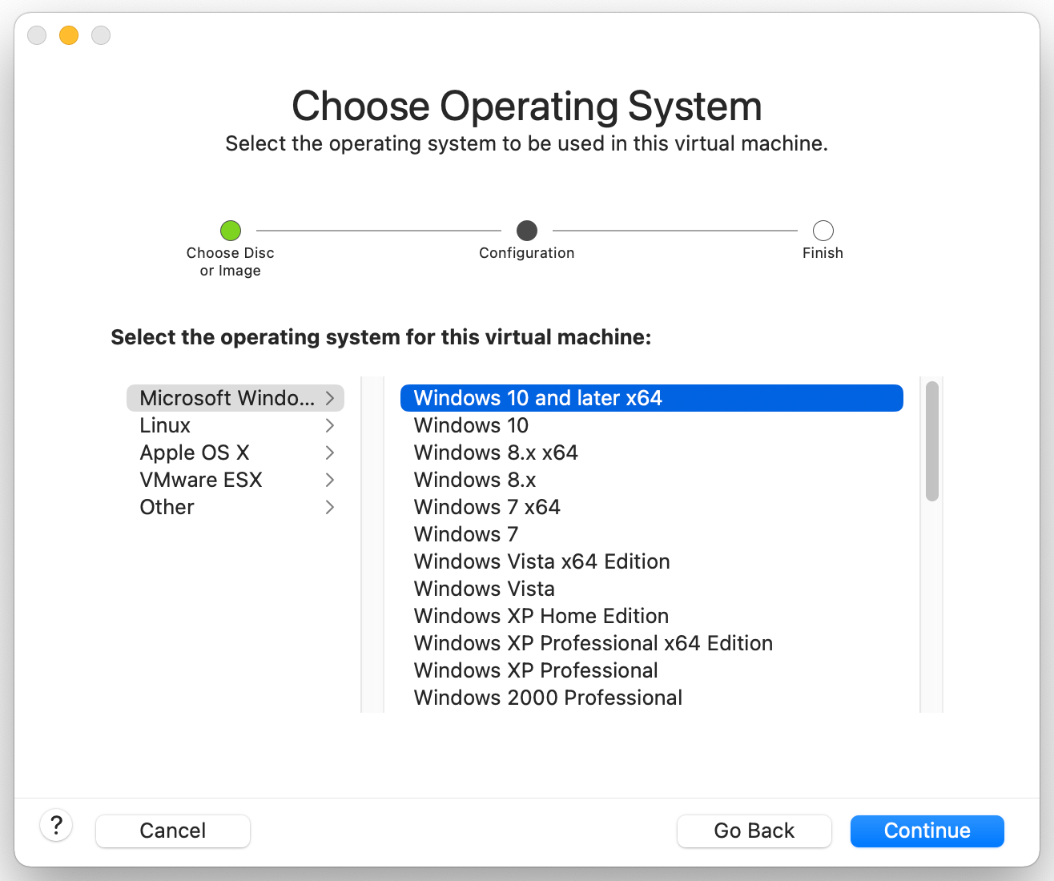Expand the Apple OS X chevron
The image size is (1054, 881).
coord(330,453)
